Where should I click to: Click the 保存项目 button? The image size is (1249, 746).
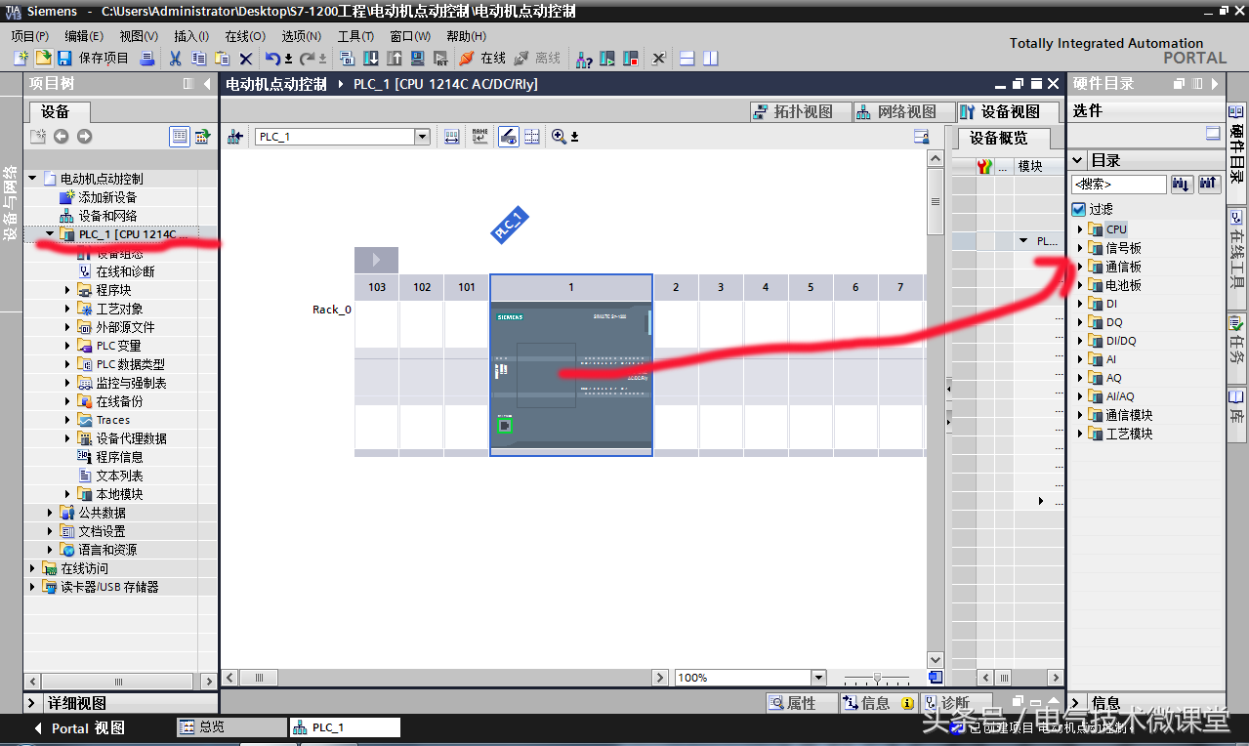point(94,59)
